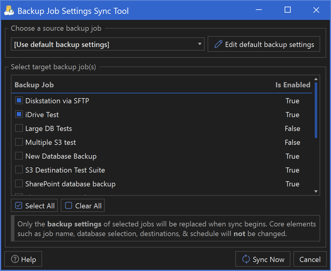Click the Backup Job column header
This screenshot has width=331, height=271.
pyautogui.click(x=34, y=85)
